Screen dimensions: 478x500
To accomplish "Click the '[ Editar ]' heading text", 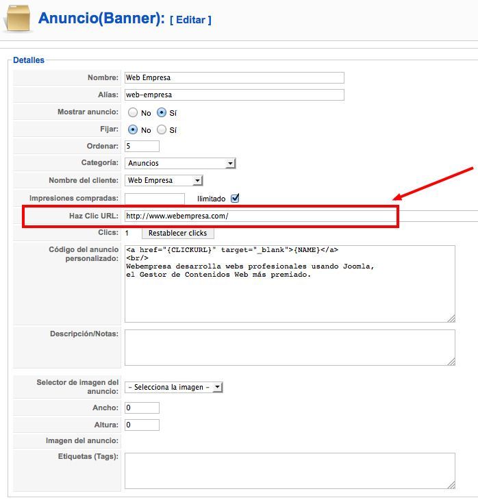I will coord(190,20).
